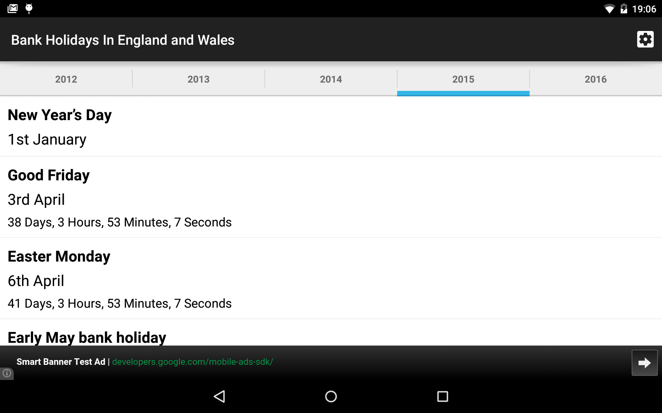Viewport: 662px width, 413px height.
Task: Open developers.google.com ad link
Action: pyautogui.click(x=192, y=362)
